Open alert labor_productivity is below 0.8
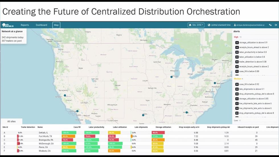The image size is (279, 157). point(253,52)
